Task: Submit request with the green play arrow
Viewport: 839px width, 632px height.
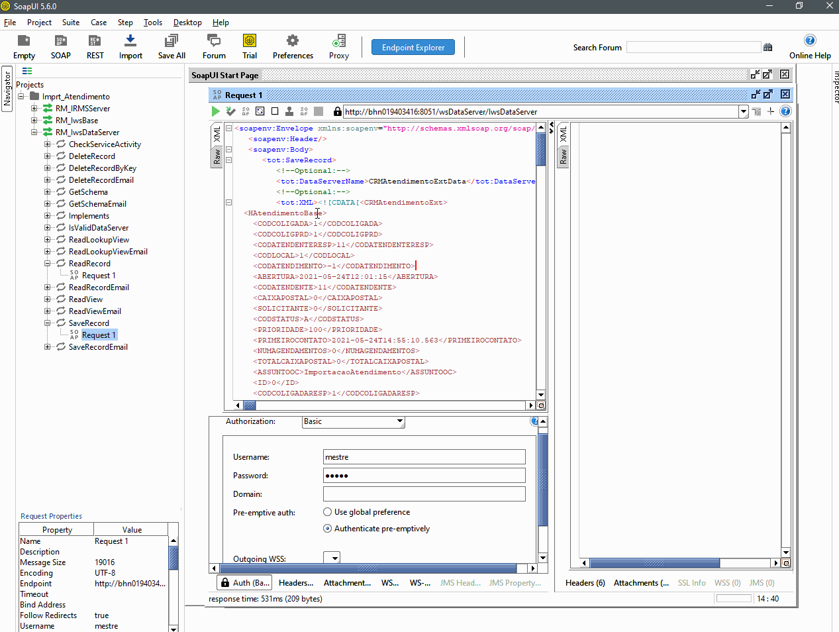Action: (215, 111)
